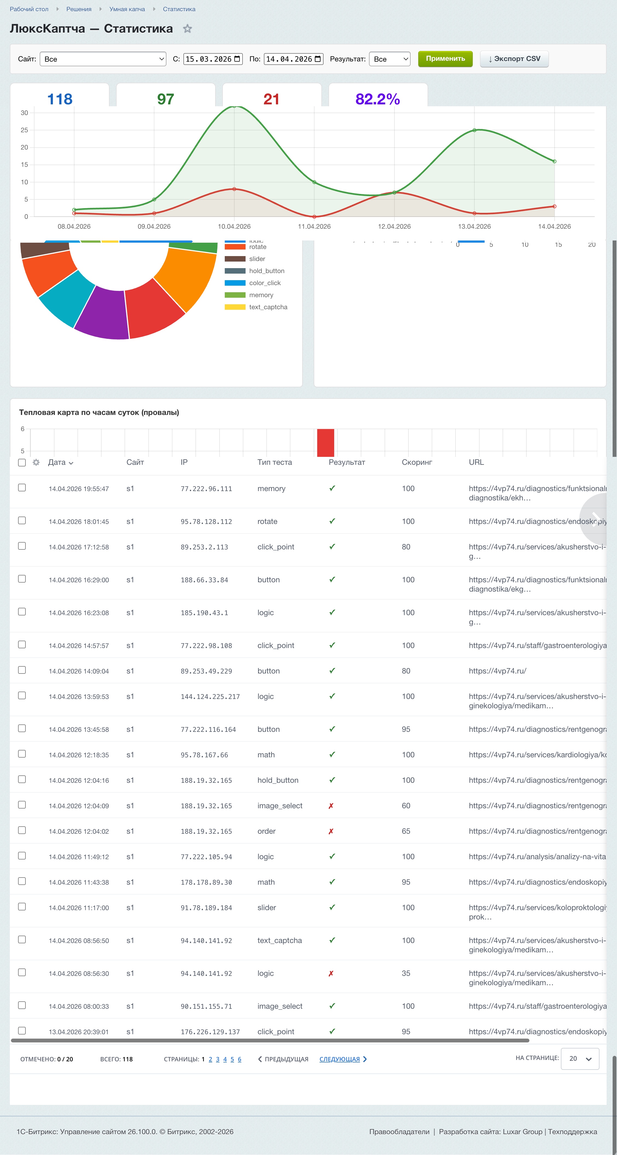Click the Экспорт CSV button

pyautogui.click(x=514, y=59)
